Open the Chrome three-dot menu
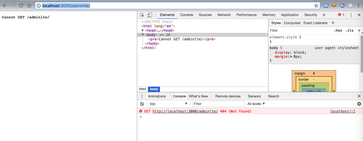This screenshot has height=141, width=363. pyautogui.click(x=359, y=6)
